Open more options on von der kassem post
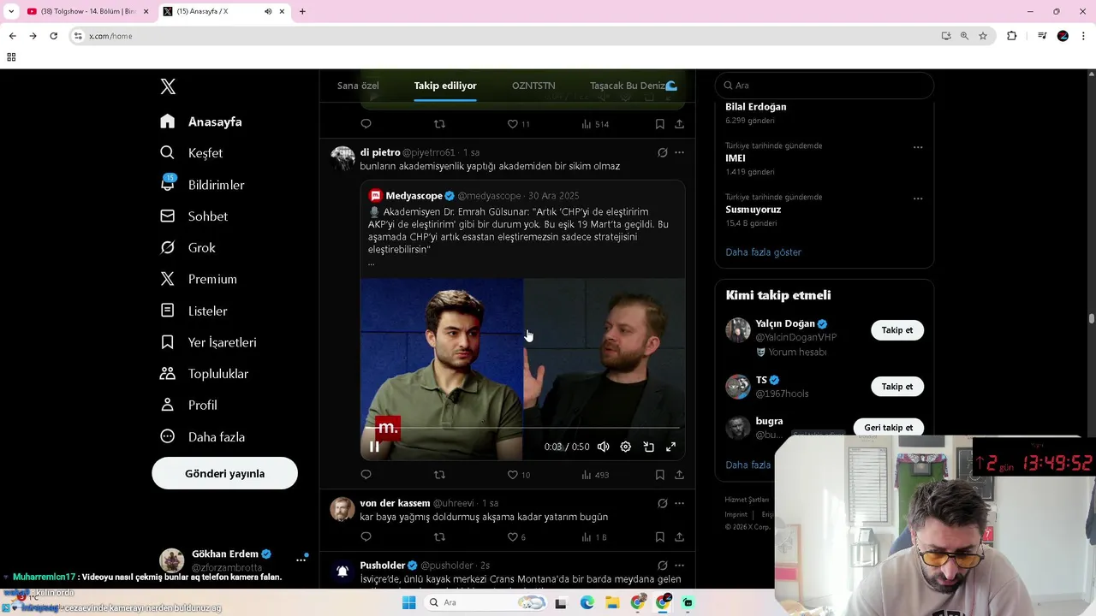 pyautogui.click(x=680, y=503)
